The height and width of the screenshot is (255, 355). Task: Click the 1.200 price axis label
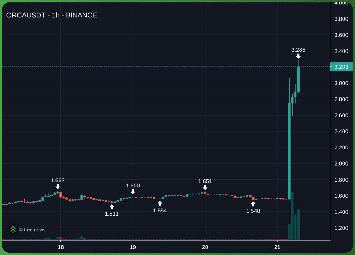(341, 228)
